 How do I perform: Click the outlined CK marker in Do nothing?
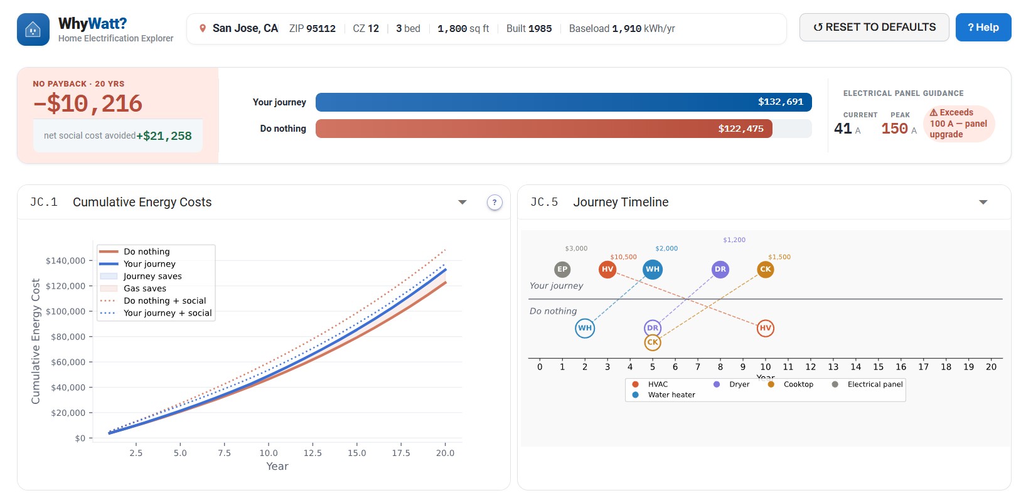tap(653, 342)
